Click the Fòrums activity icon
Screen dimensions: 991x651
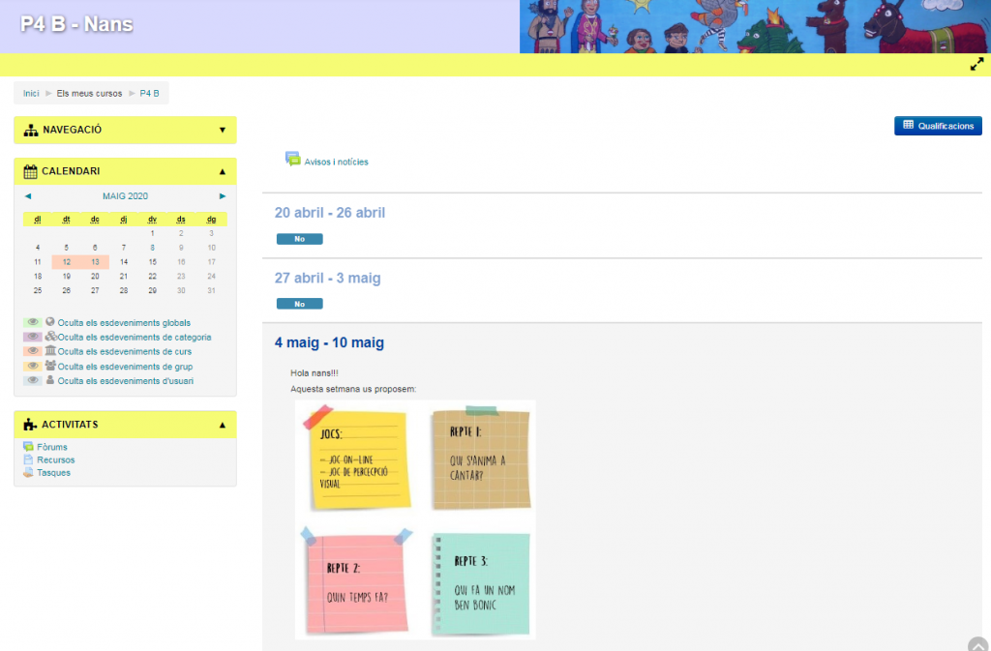(x=28, y=447)
